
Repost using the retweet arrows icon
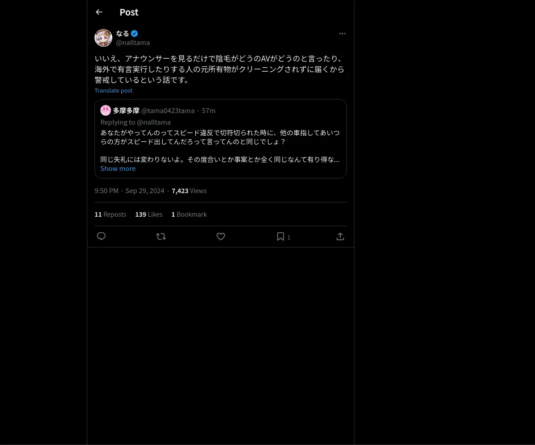tap(161, 236)
